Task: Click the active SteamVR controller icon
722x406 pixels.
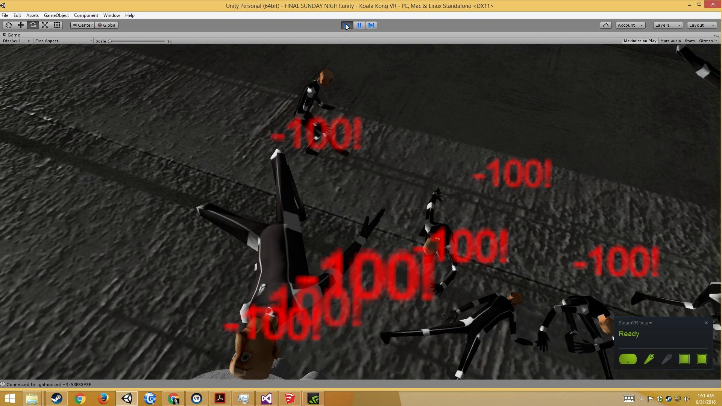Action: [x=649, y=359]
